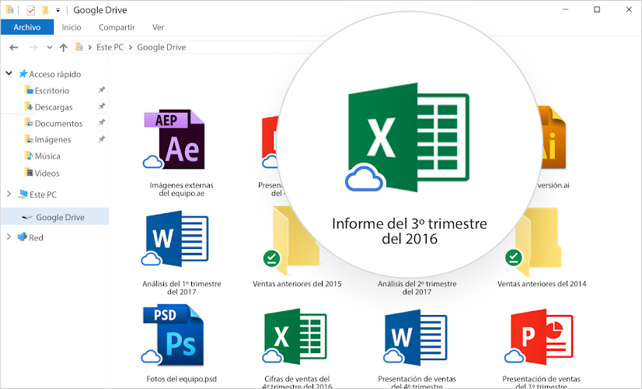Click the Vídeos folder icon in sidebar
The width and height of the screenshot is (642, 389).
29,172
